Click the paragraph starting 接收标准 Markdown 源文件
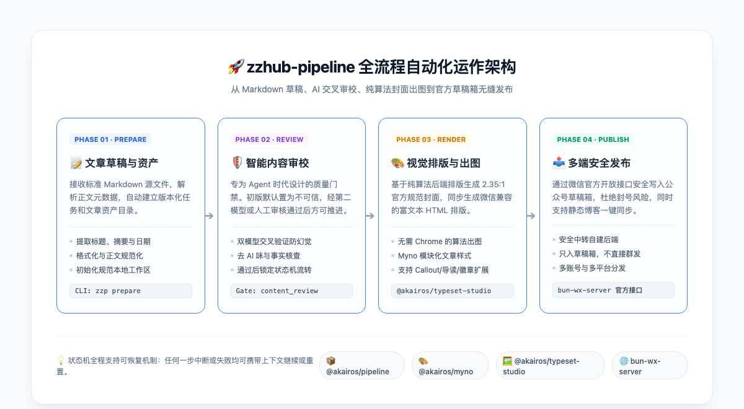This screenshot has width=744, height=409. pyautogui.click(x=131, y=197)
